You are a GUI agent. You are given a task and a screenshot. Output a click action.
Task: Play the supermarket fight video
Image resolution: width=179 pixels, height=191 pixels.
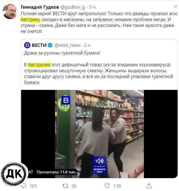99,134
